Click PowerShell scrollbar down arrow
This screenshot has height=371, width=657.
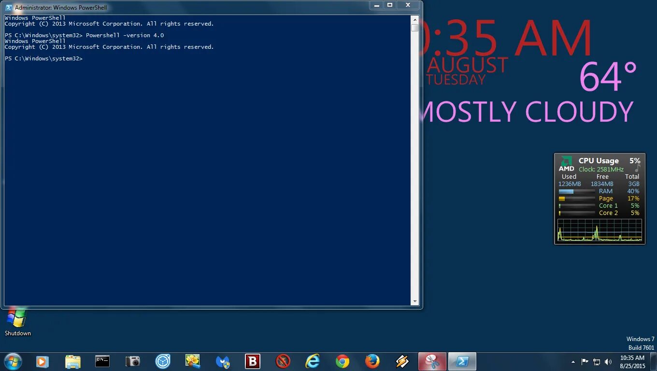click(x=414, y=301)
